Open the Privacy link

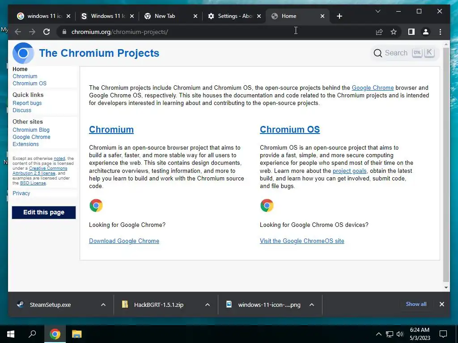point(21,193)
